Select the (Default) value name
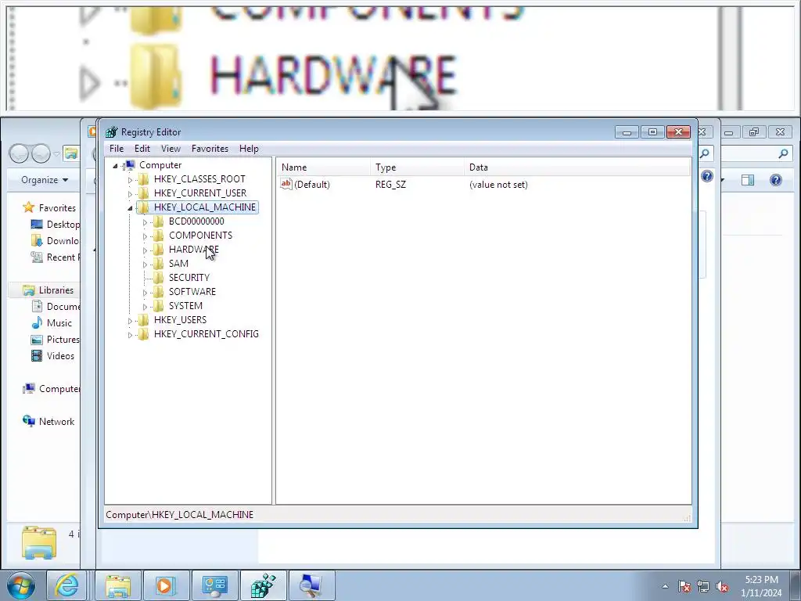The height and width of the screenshot is (601, 801). pyautogui.click(x=311, y=185)
